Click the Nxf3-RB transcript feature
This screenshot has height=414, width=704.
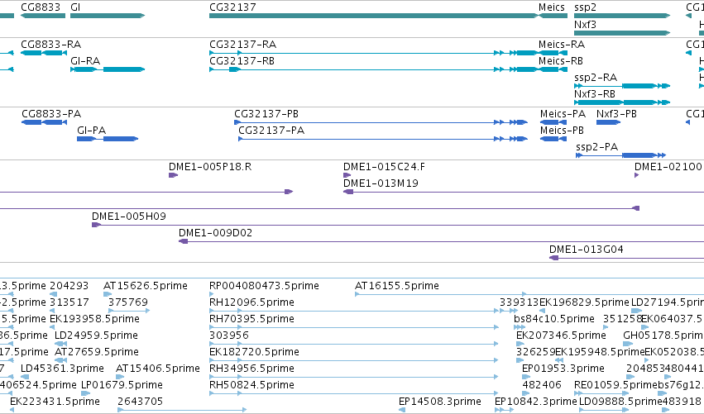click(x=622, y=102)
